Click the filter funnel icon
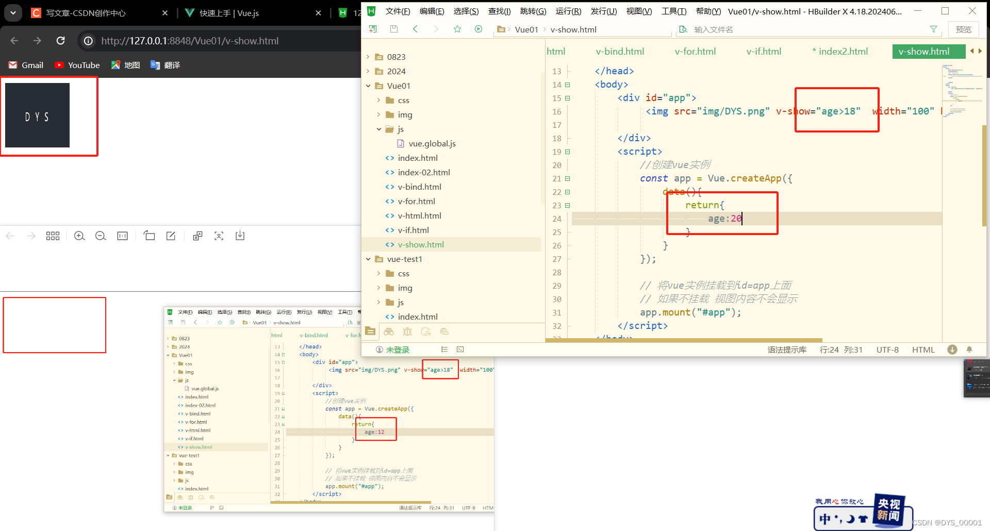 (x=933, y=29)
